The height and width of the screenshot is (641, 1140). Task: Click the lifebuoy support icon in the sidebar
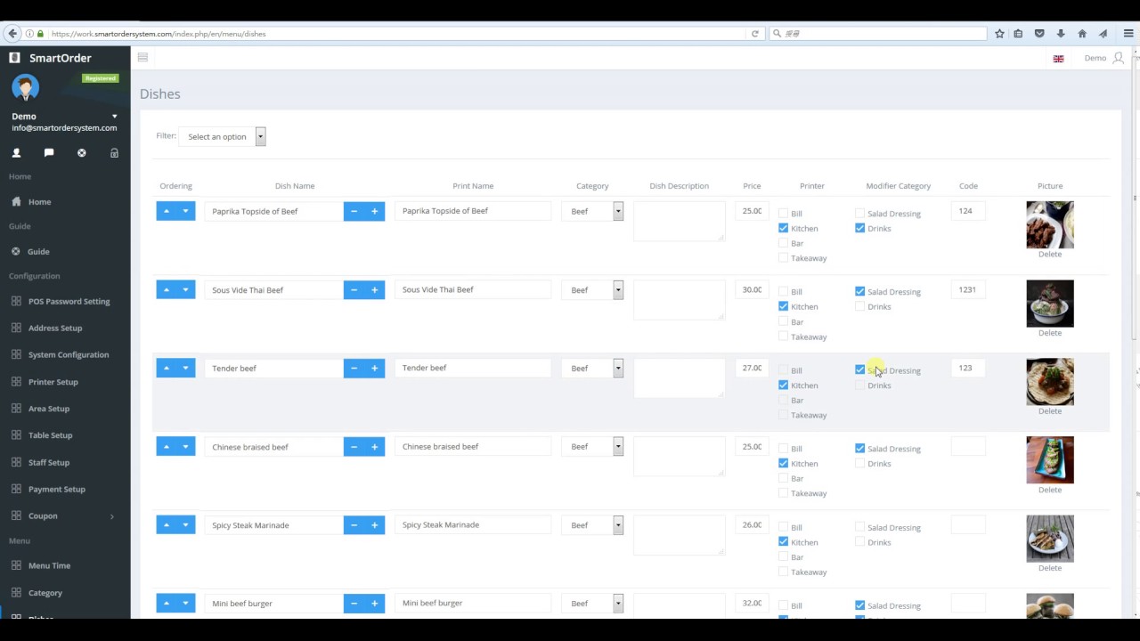pyautogui.click(x=82, y=153)
